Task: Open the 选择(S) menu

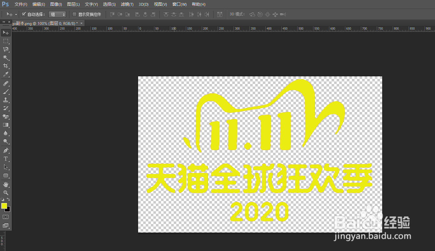Action: point(109,4)
